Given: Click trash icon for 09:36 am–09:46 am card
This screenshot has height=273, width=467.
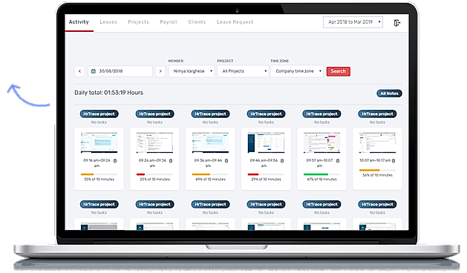Looking at the screenshot, I should click(x=226, y=161).
